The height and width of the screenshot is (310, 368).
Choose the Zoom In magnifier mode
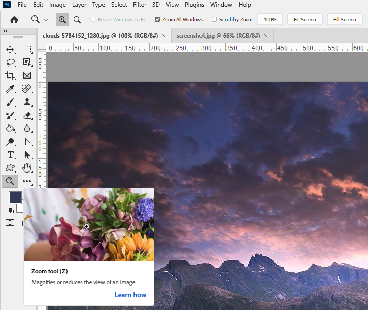pyautogui.click(x=62, y=19)
